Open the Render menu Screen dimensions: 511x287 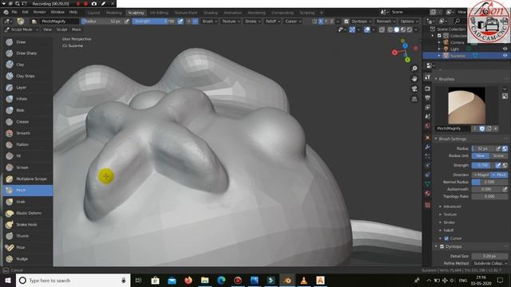tap(39, 12)
